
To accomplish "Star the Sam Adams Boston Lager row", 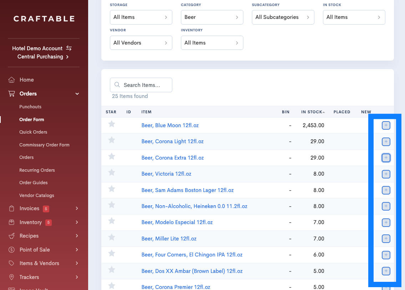I will pyautogui.click(x=112, y=189).
